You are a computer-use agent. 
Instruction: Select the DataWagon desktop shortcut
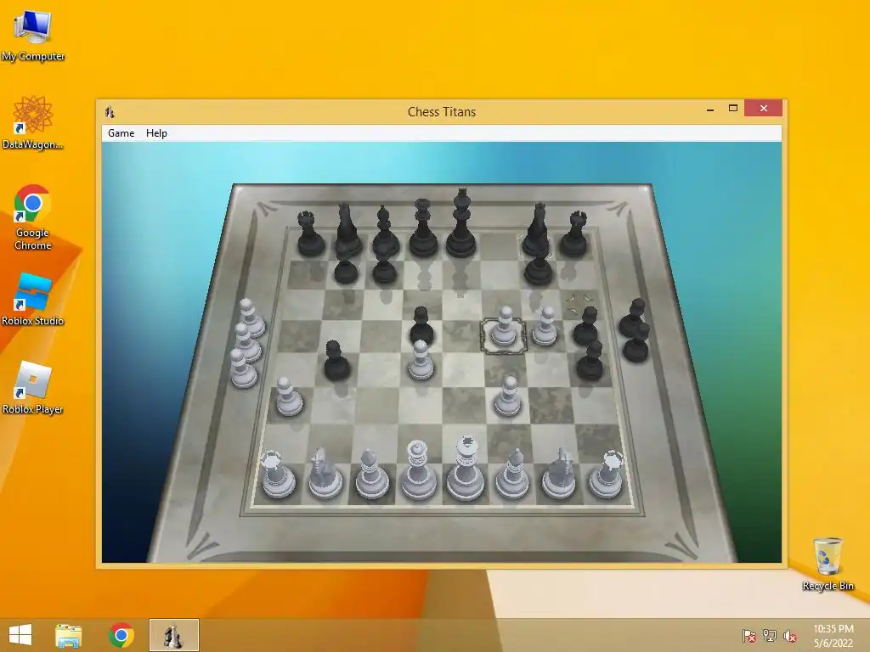[33, 122]
